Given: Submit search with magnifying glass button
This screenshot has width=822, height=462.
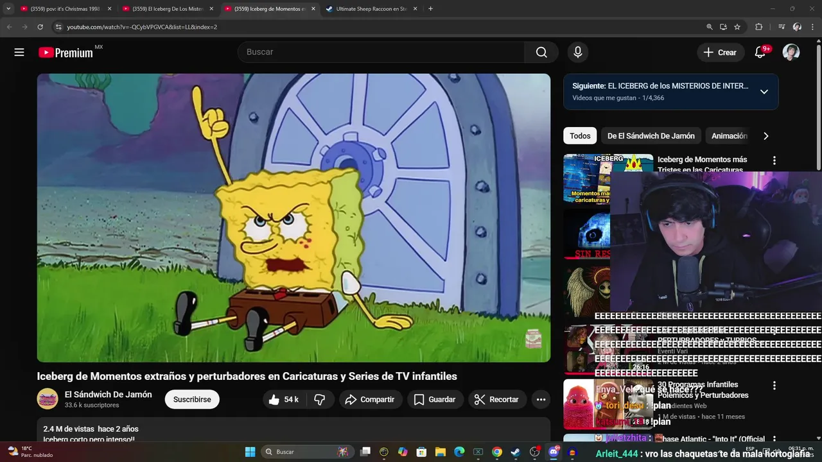Looking at the screenshot, I should pos(541,52).
